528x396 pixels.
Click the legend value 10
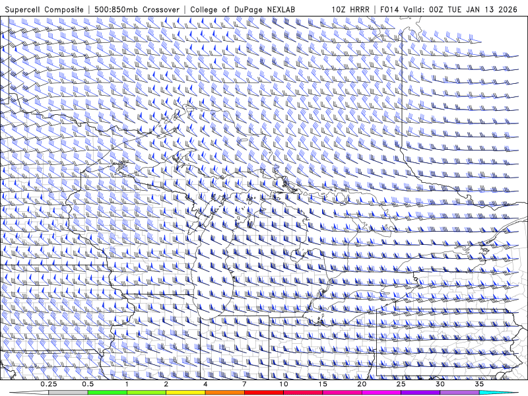click(284, 384)
